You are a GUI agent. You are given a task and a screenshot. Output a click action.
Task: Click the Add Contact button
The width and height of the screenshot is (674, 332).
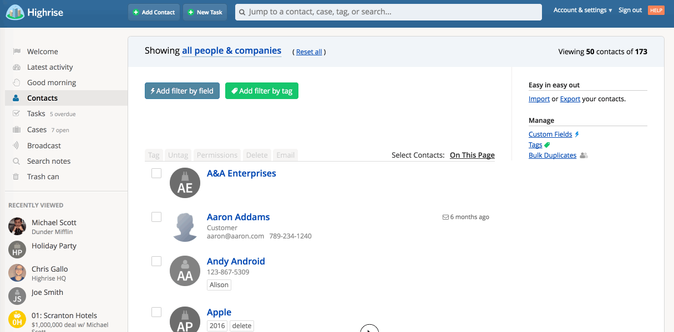154,12
